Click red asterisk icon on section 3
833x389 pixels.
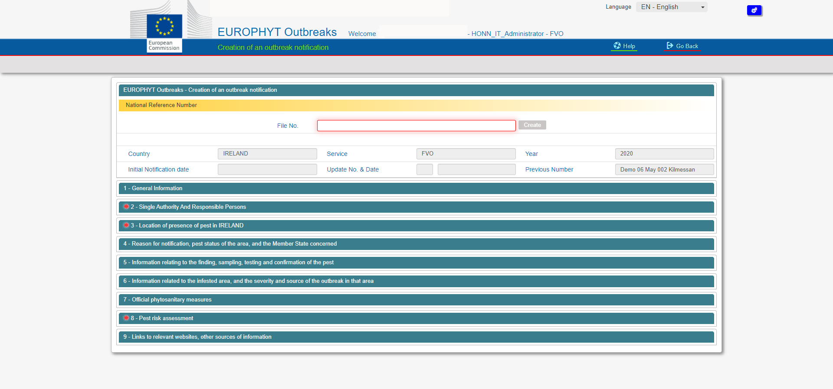tap(126, 225)
